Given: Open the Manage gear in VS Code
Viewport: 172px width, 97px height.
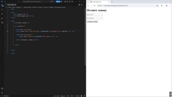Looking at the screenshot, I should [2, 93].
